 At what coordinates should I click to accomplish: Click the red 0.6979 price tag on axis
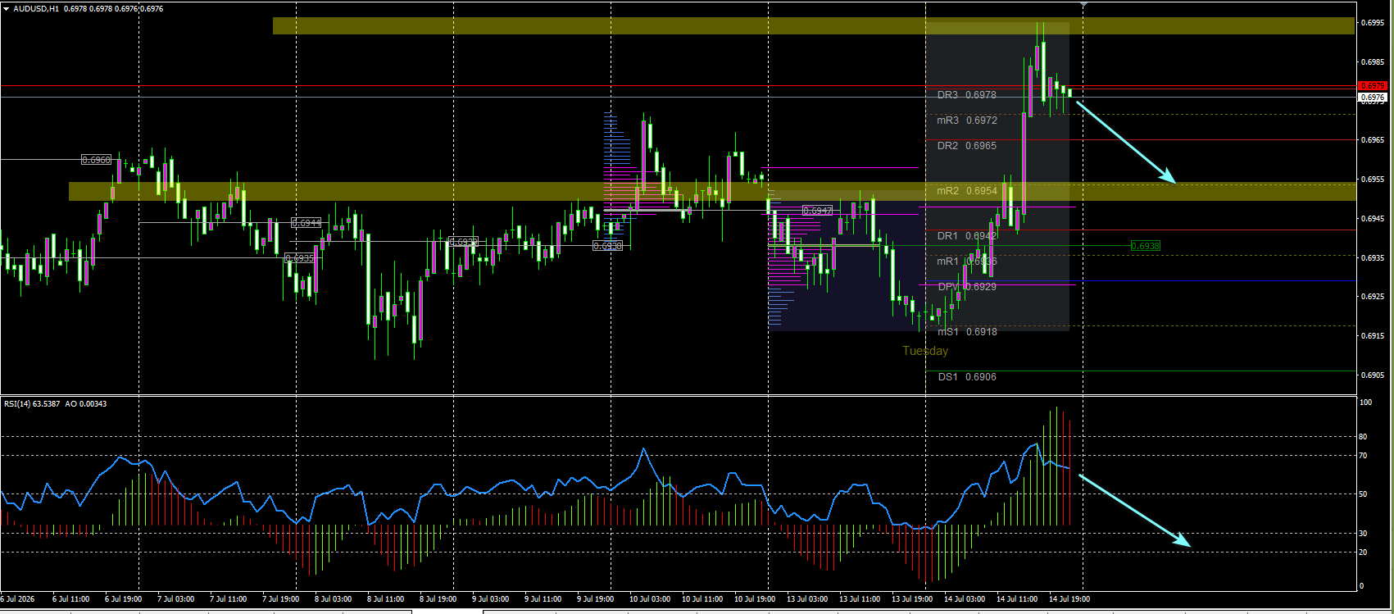pos(1372,86)
